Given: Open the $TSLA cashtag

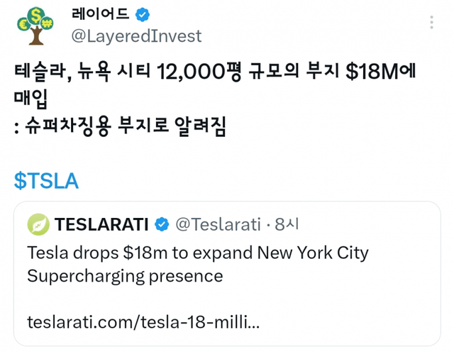Looking at the screenshot, I should [46, 181].
